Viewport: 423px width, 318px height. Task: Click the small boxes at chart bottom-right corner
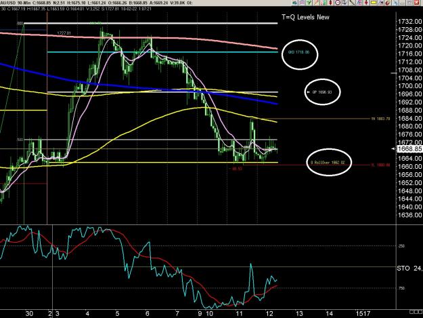[416, 312]
